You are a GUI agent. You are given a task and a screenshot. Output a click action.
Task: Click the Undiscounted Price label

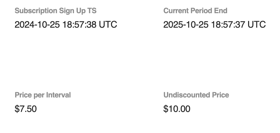coord(196,95)
